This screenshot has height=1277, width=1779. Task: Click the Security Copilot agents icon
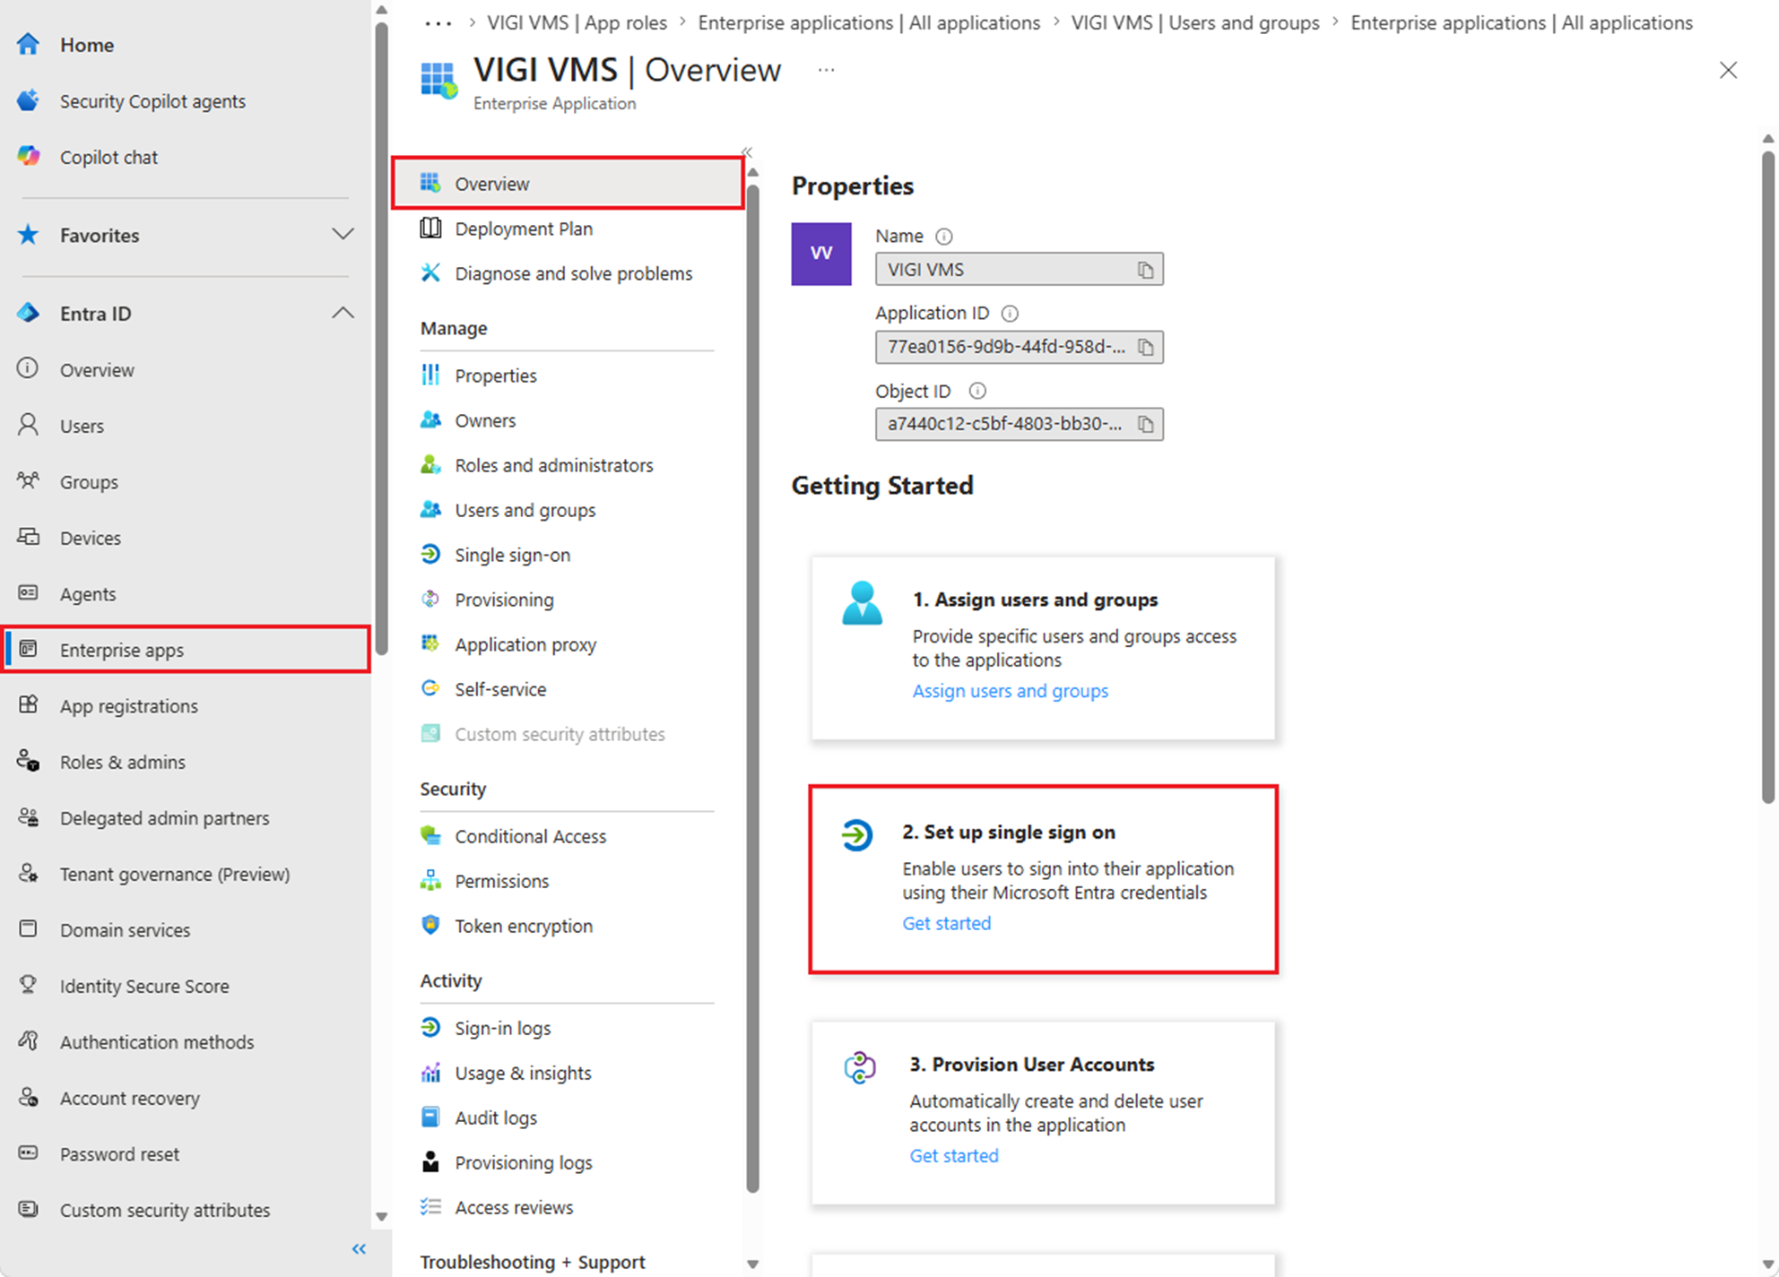click(29, 100)
